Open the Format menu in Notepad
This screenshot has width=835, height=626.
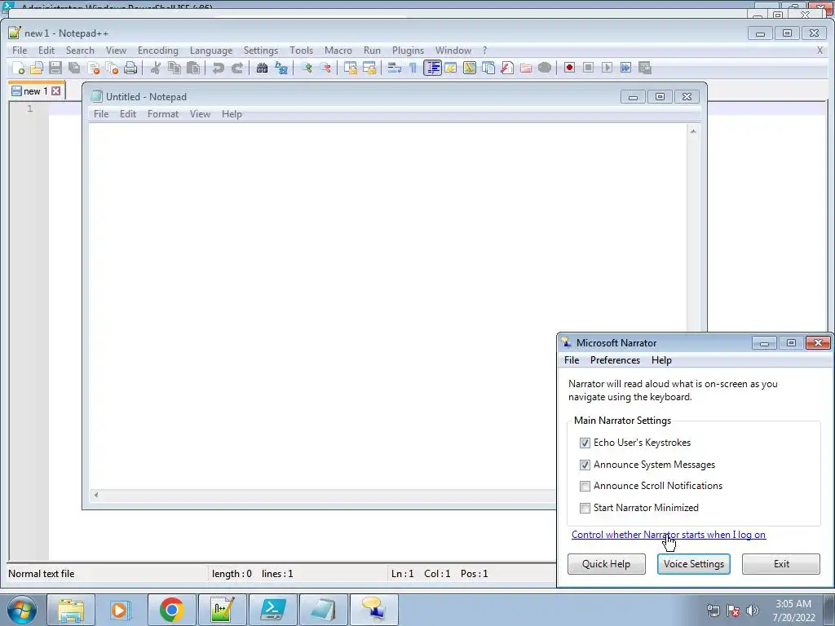[x=163, y=114]
